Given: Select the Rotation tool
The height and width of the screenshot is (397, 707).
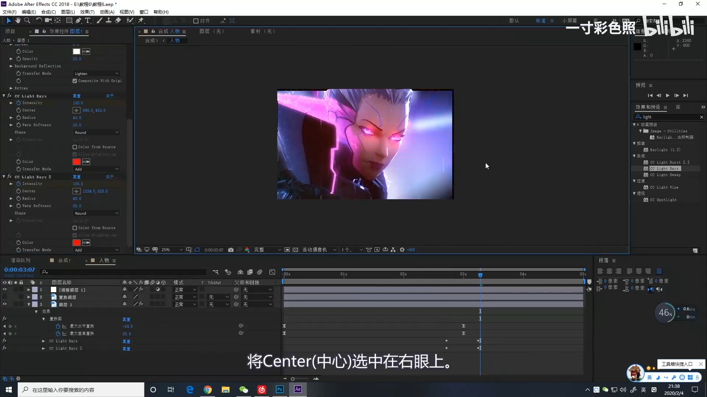Looking at the screenshot, I should tap(39, 21).
